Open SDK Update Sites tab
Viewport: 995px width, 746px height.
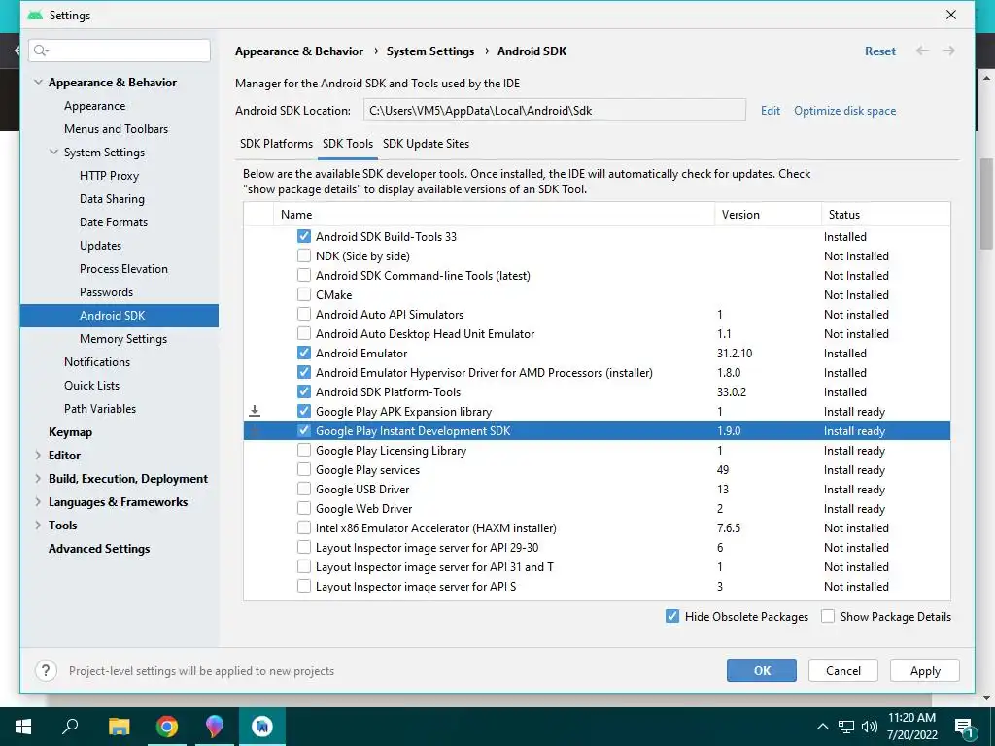426,144
